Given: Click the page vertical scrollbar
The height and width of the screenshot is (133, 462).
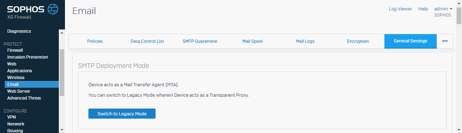Looking at the screenshot, I should tap(459, 15).
